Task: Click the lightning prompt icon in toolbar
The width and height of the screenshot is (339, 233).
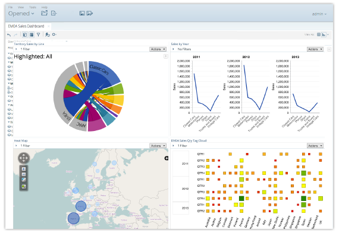Action: (48, 34)
